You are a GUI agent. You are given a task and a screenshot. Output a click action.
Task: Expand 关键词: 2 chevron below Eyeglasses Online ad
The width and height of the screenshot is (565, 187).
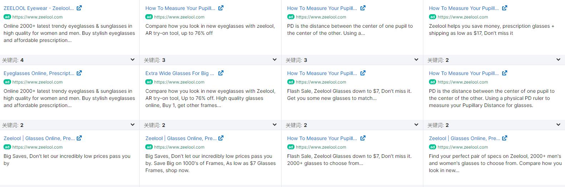[x=132, y=125]
